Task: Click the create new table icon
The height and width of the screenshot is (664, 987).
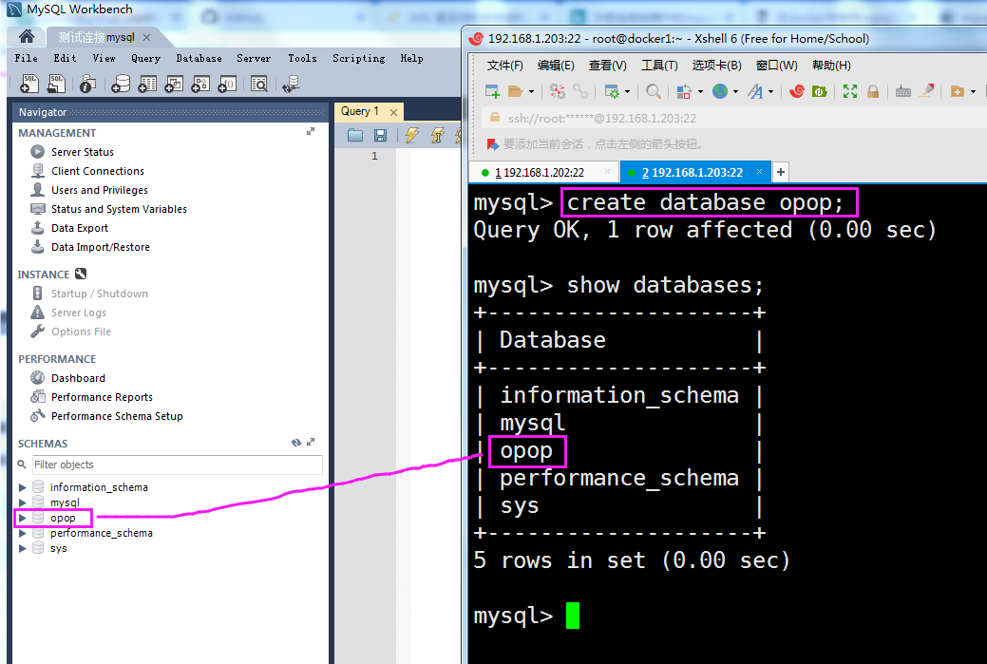Action: pos(147,84)
